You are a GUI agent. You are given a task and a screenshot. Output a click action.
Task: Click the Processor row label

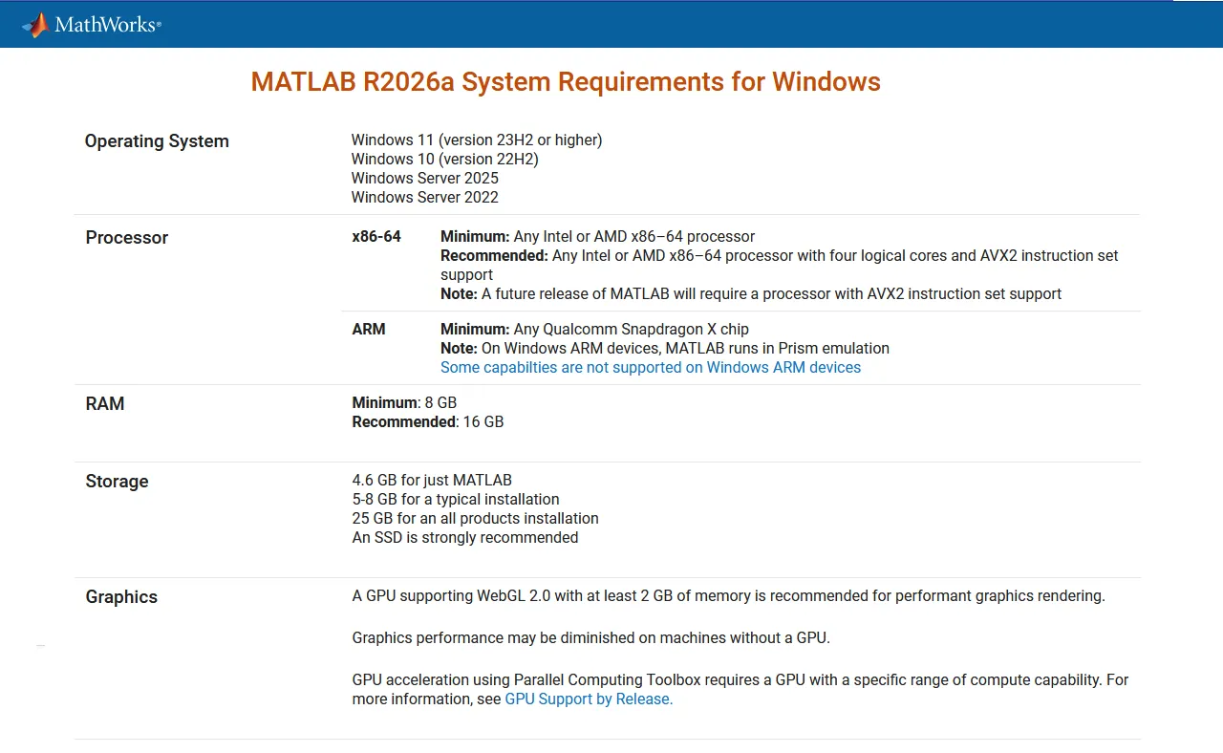pos(127,238)
